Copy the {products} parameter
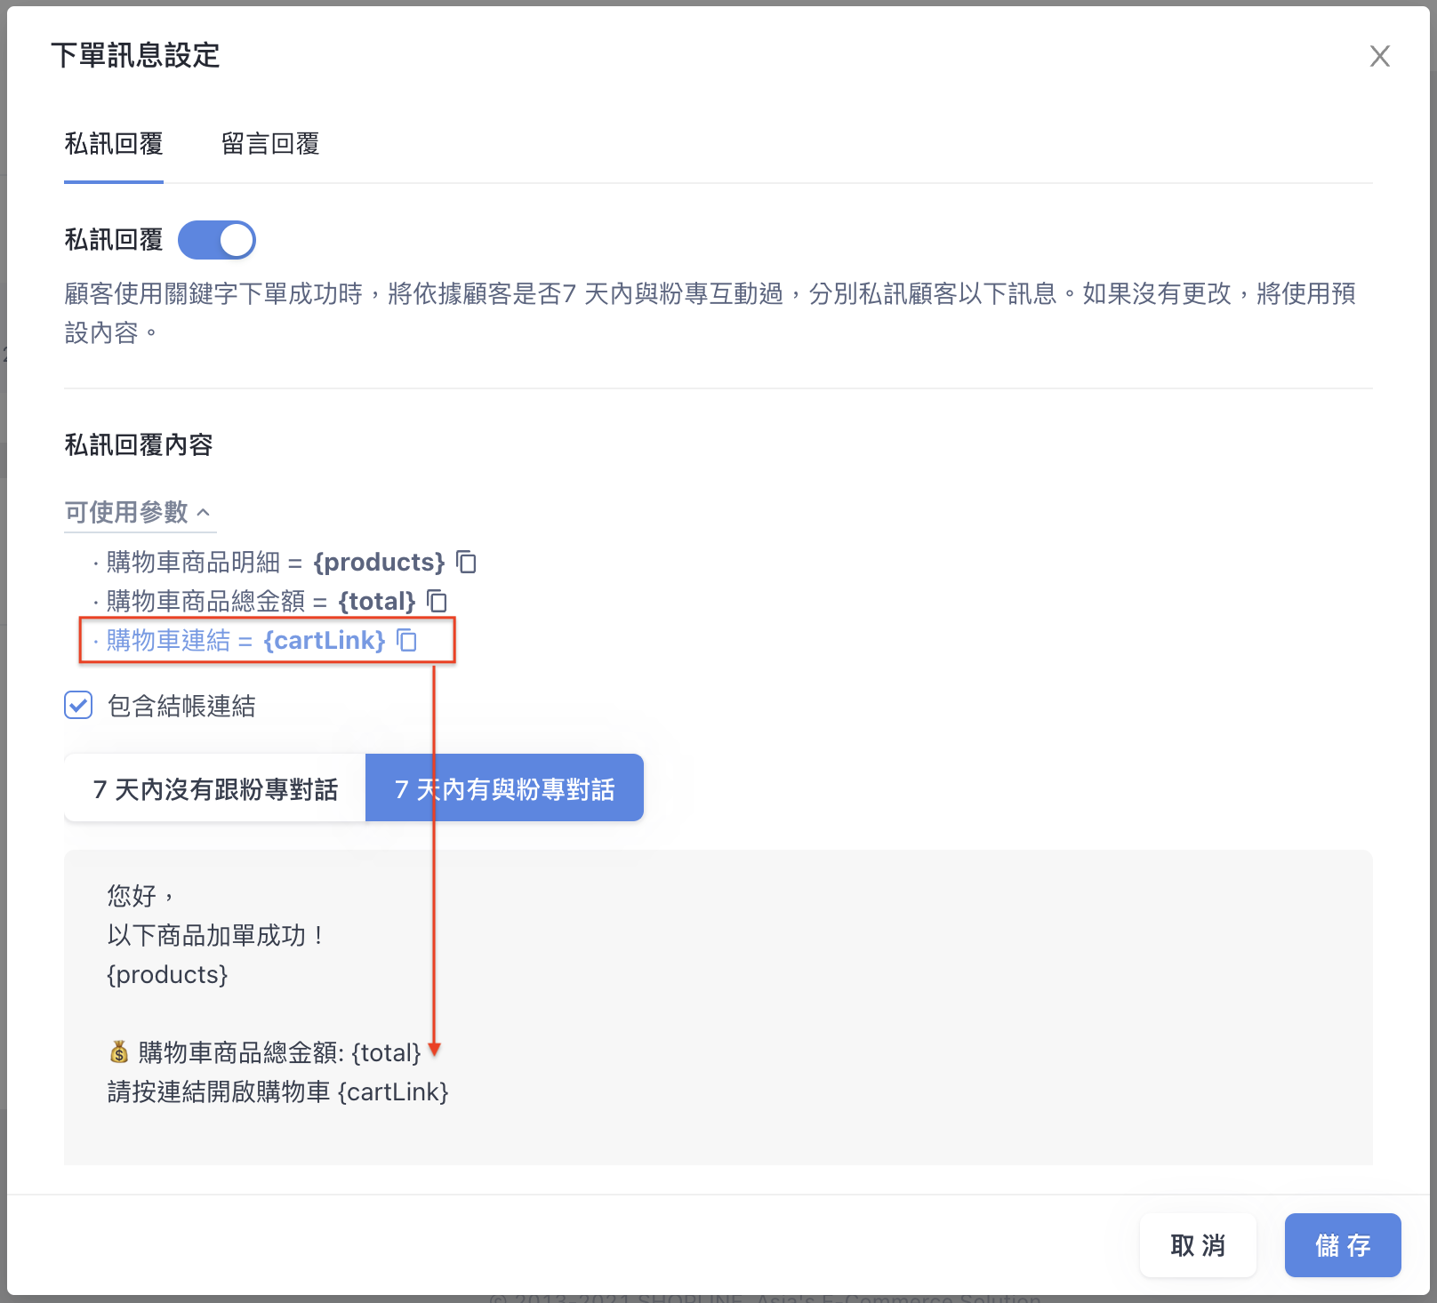The width and height of the screenshot is (1437, 1303). [x=467, y=562]
